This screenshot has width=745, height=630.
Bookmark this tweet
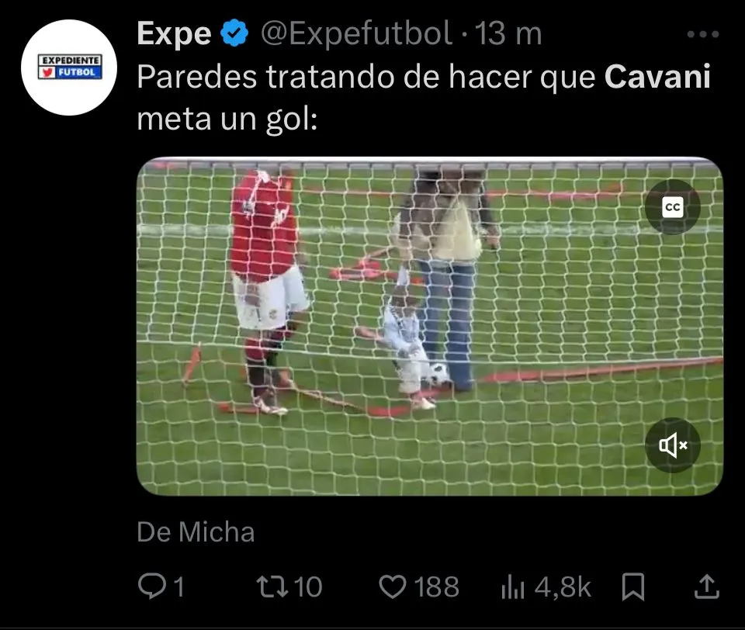[x=633, y=587]
